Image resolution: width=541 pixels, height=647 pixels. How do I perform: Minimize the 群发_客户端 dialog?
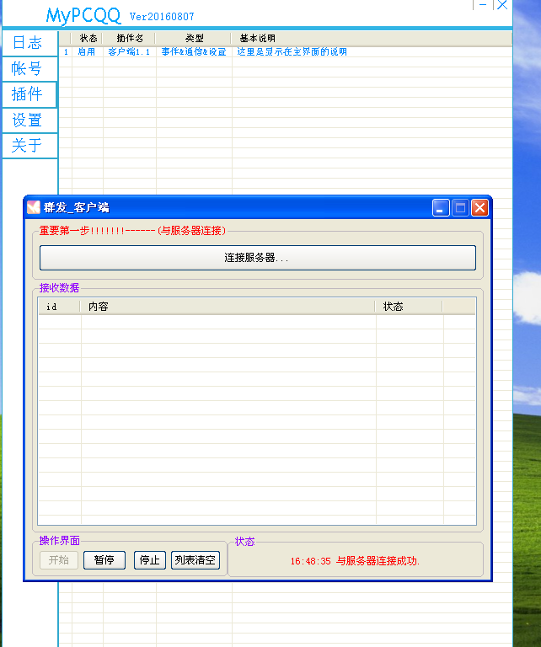click(442, 208)
